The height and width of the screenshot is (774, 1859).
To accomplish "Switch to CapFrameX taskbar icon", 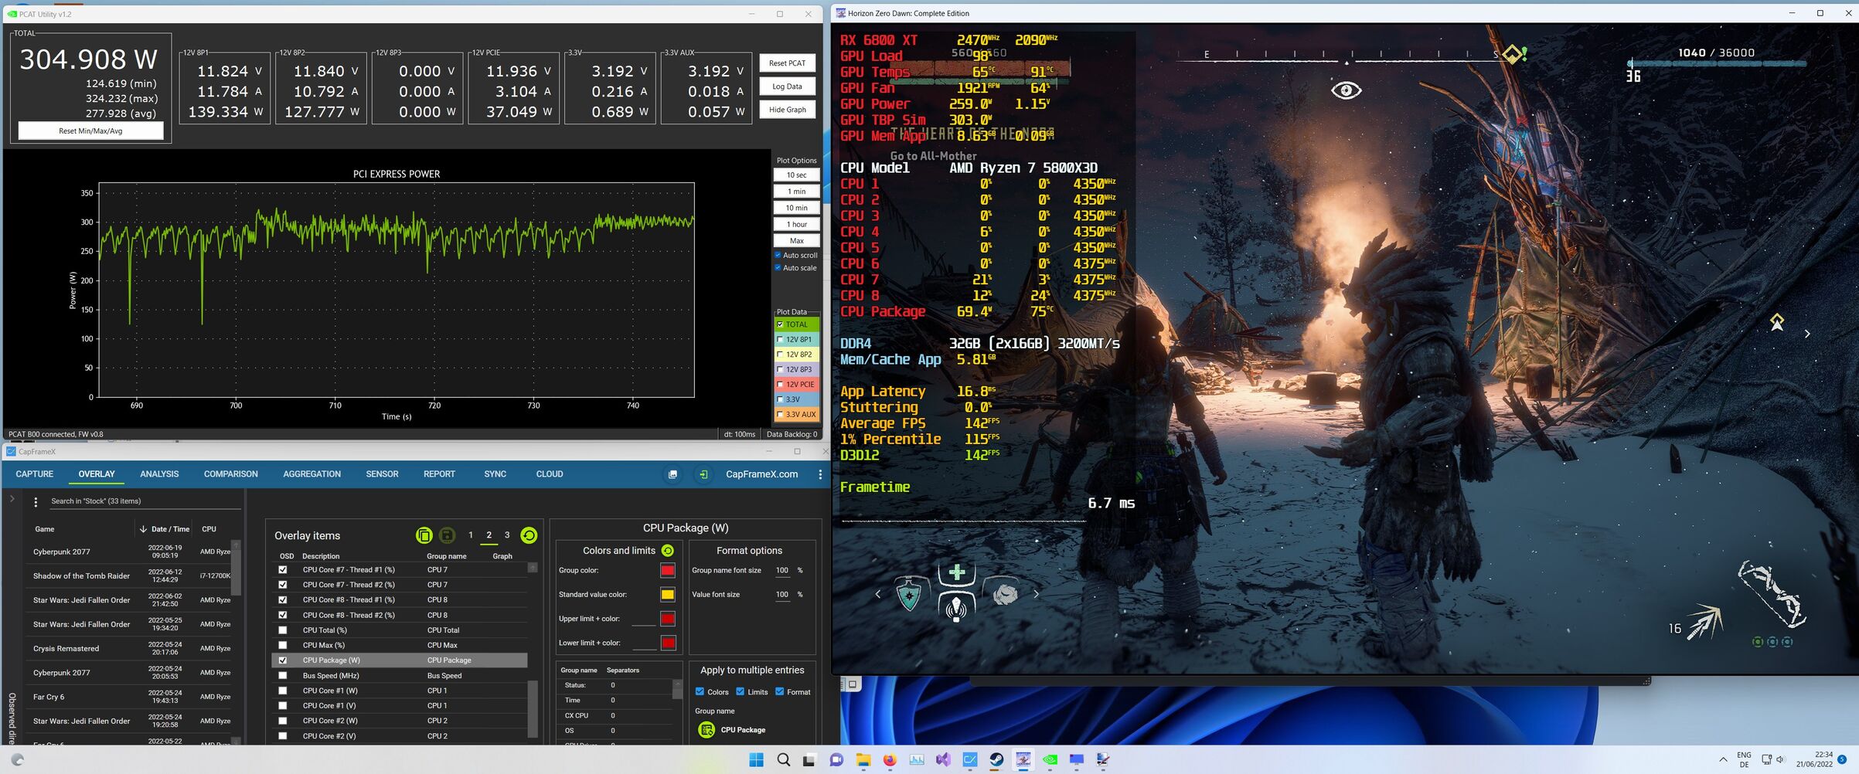I will (970, 760).
